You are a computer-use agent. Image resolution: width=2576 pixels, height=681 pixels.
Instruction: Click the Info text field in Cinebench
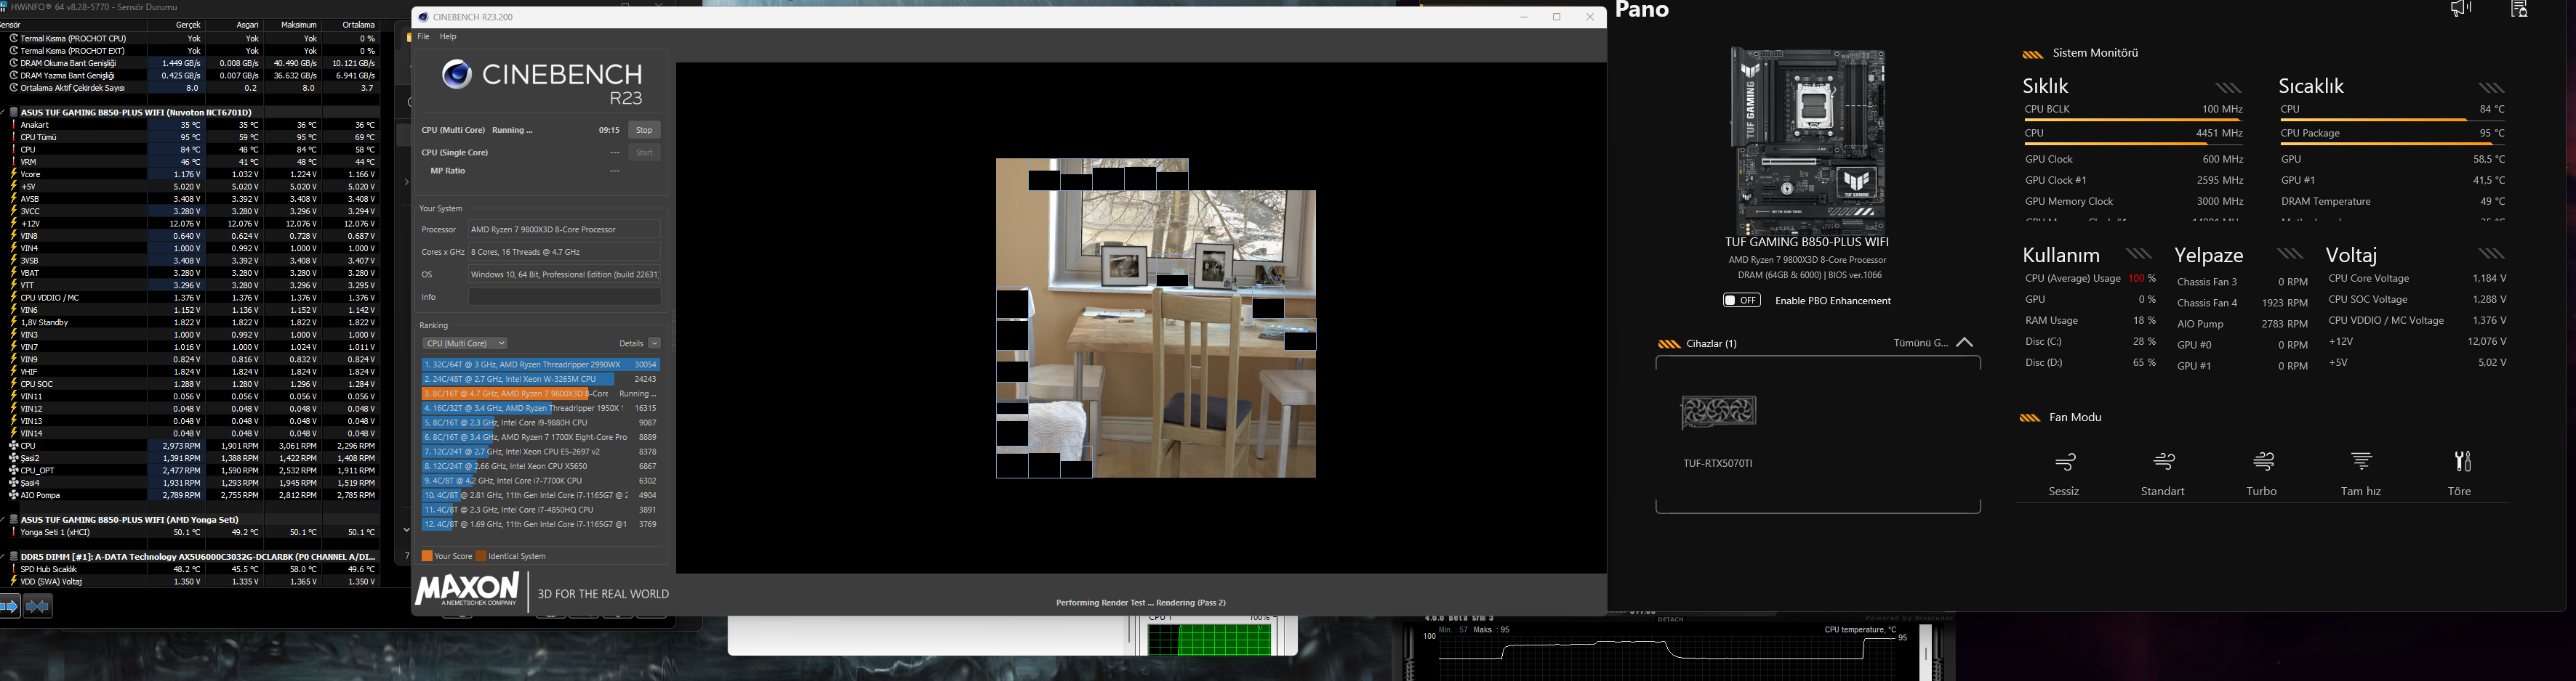(565, 298)
